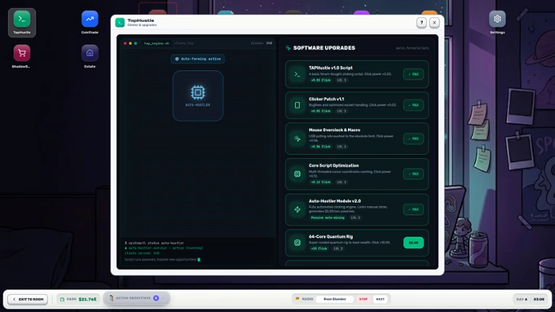Expand the Active Objectives dropdown
555x312 pixels.
click(x=137, y=298)
